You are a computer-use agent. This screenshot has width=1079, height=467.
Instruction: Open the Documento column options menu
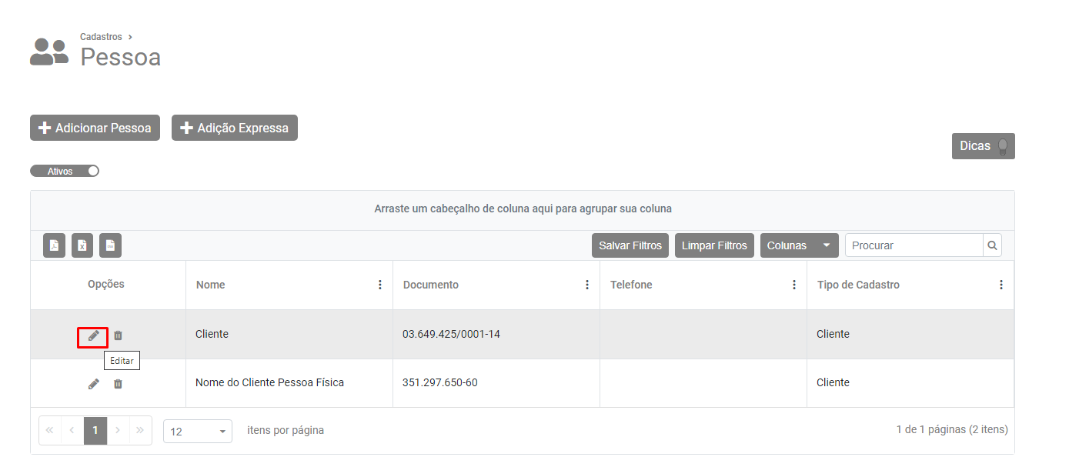pyautogui.click(x=586, y=285)
